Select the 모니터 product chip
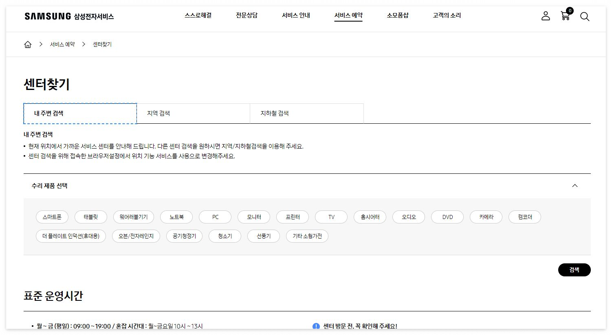The width and height of the screenshot is (612, 335). pyautogui.click(x=254, y=217)
